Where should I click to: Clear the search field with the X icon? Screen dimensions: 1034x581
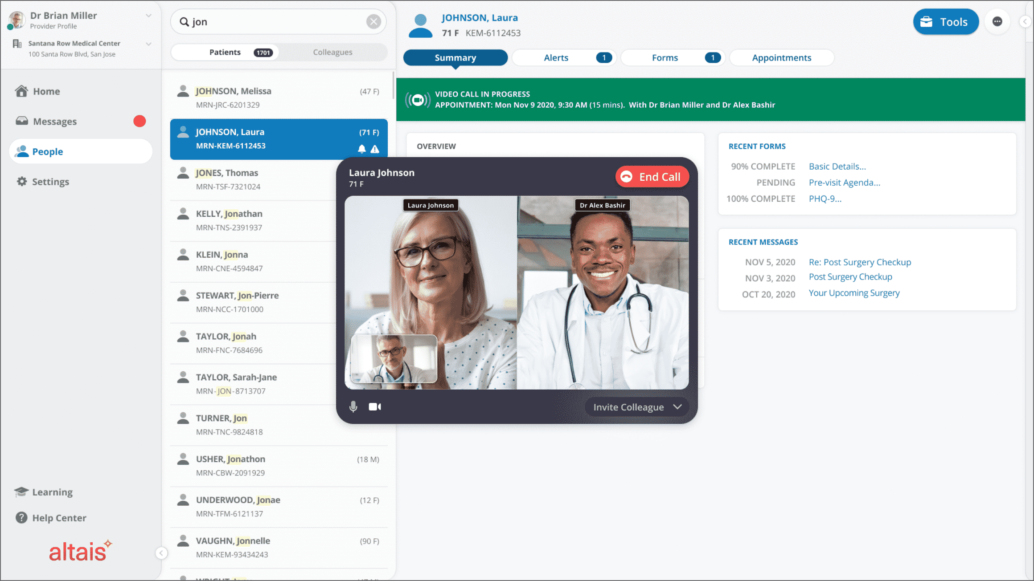tap(373, 22)
